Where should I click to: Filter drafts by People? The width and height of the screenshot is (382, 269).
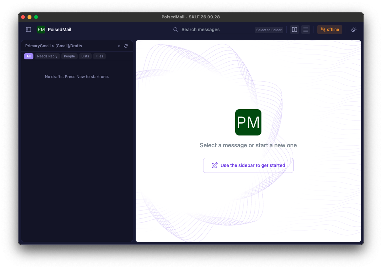(69, 56)
